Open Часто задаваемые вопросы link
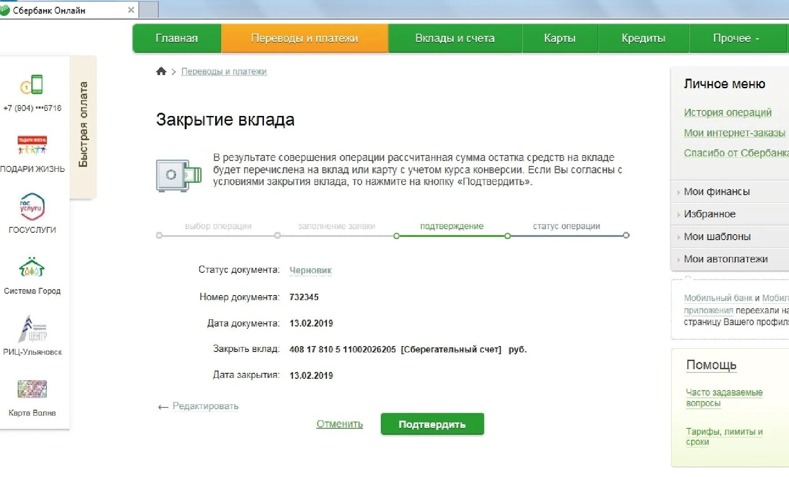Screen dimensions: 789x477 tap(724, 397)
